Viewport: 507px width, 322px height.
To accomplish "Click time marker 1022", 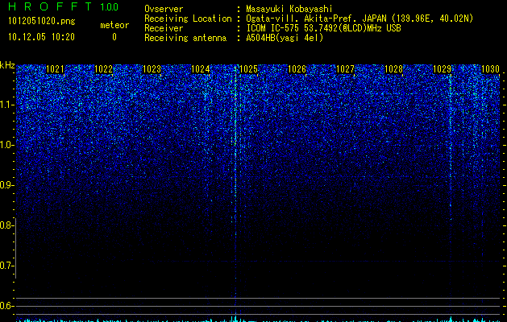I will tap(103, 69).
